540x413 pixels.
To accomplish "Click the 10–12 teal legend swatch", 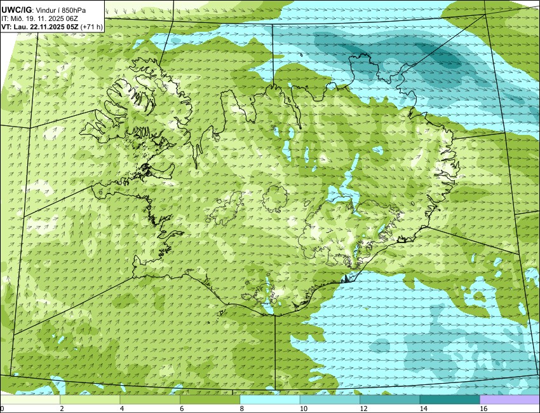I will [x=330, y=400].
